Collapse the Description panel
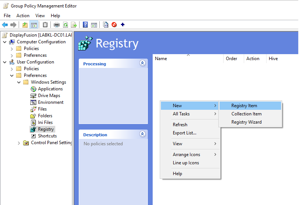The image size is (299, 205). coord(142,134)
